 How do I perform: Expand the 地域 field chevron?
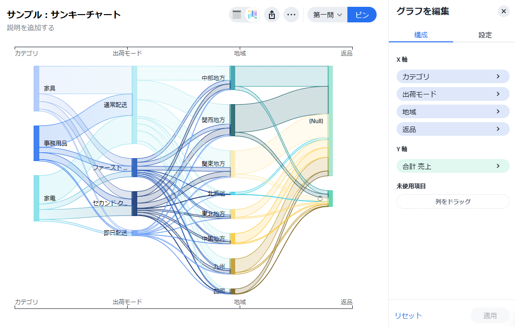point(498,111)
